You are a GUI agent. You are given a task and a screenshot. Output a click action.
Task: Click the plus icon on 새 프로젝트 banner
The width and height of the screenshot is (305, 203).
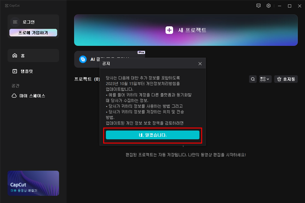point(169,30)
